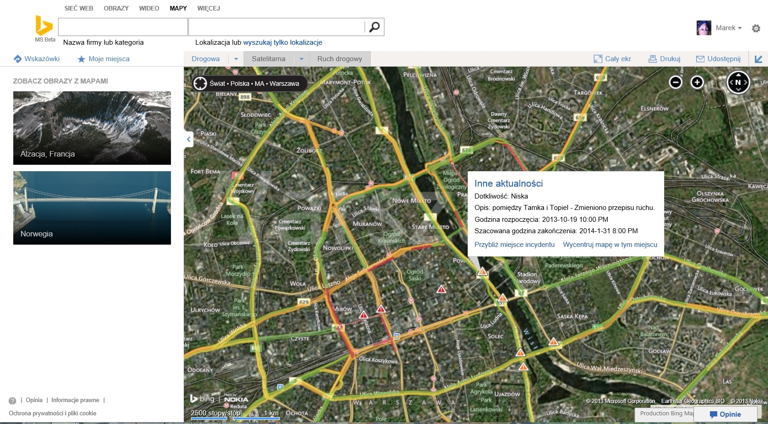Switch to Drogowa road map view
This screenshot has width=768, height=424.
point(205,59)
